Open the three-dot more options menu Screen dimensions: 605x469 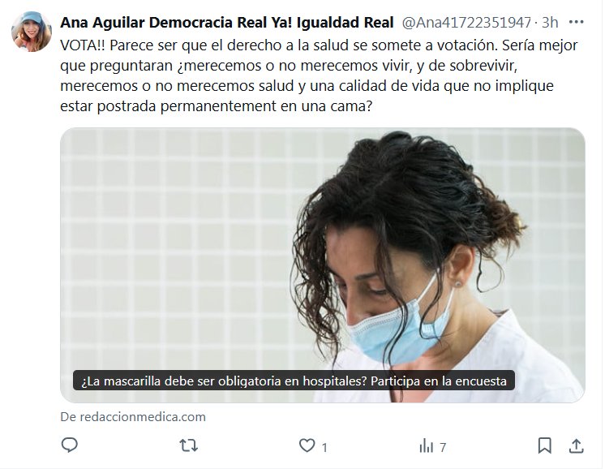576,22
